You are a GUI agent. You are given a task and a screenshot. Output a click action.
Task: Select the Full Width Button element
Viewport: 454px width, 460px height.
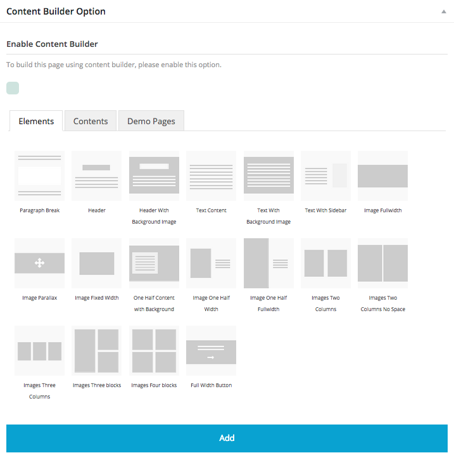[x=211, y=350]
